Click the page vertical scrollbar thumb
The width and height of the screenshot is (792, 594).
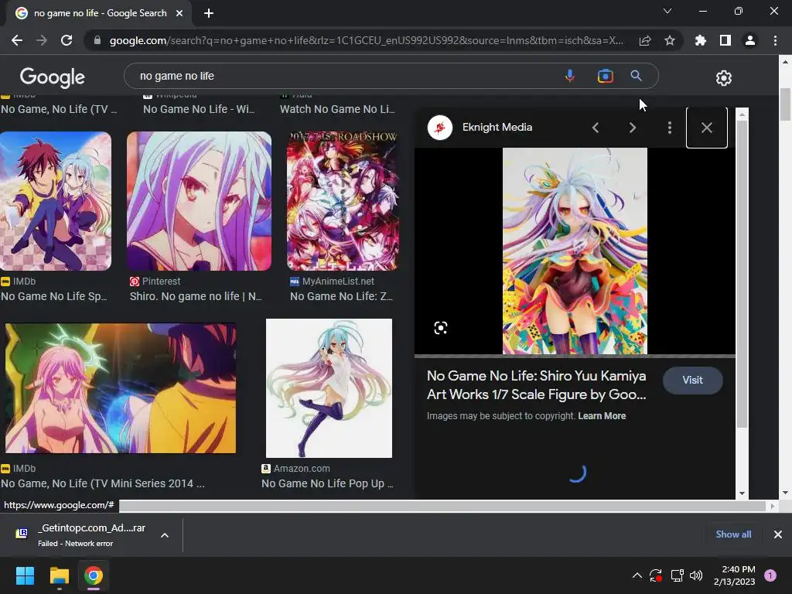[x=785, y=104]
